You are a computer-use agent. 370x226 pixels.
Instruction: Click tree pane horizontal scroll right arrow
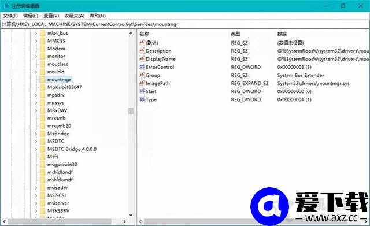point(124,221)
